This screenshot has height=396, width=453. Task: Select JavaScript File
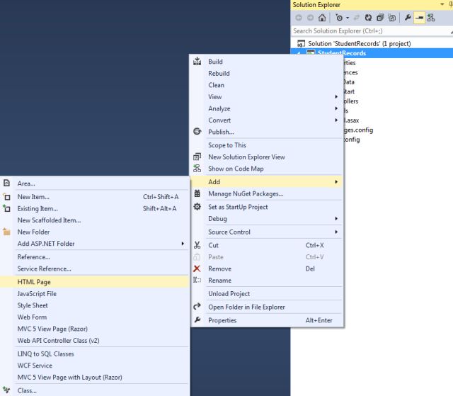(37, 294)
